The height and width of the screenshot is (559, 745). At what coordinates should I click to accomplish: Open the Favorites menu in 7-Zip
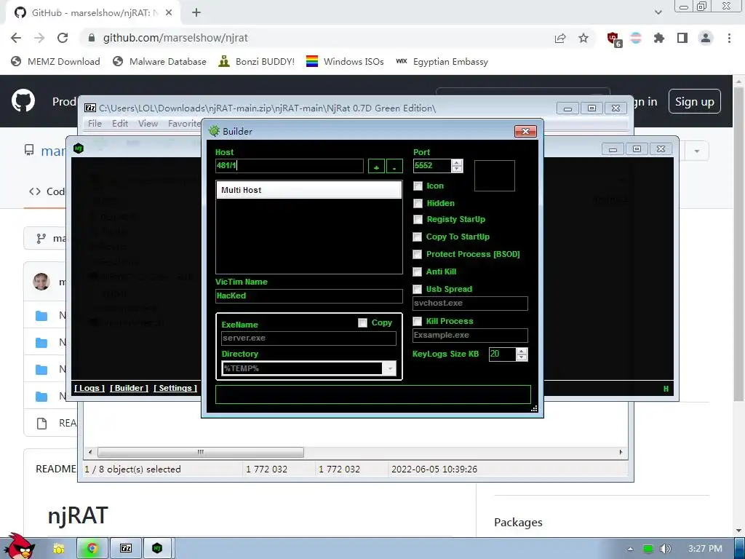click(184, 124)
